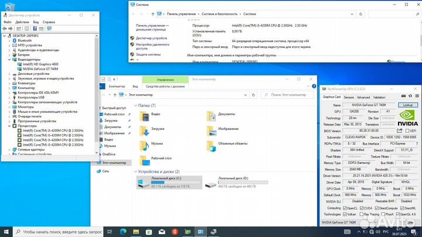Viewport: 422px width, 237px height.
Task: Select Local Disk (D:) drive
Action: tap(236, 182)
